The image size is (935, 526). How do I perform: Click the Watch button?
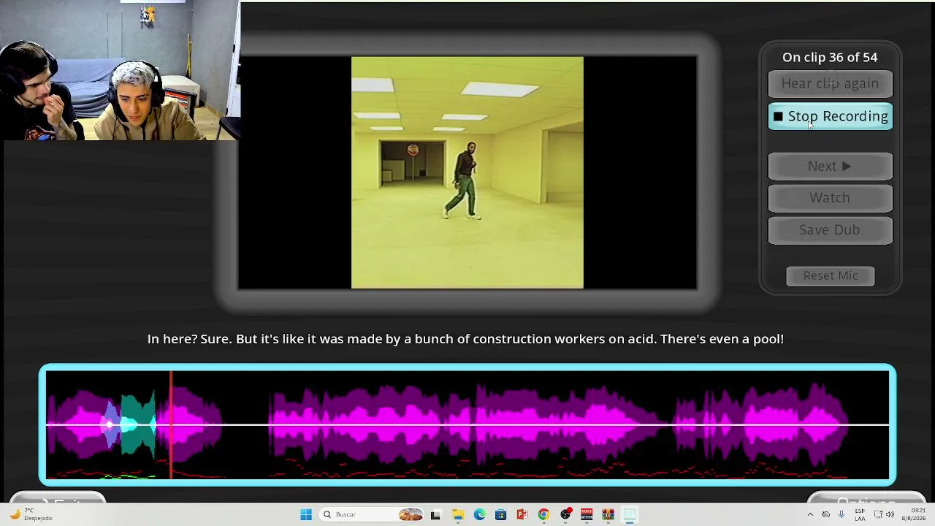(x=830, y=198)
